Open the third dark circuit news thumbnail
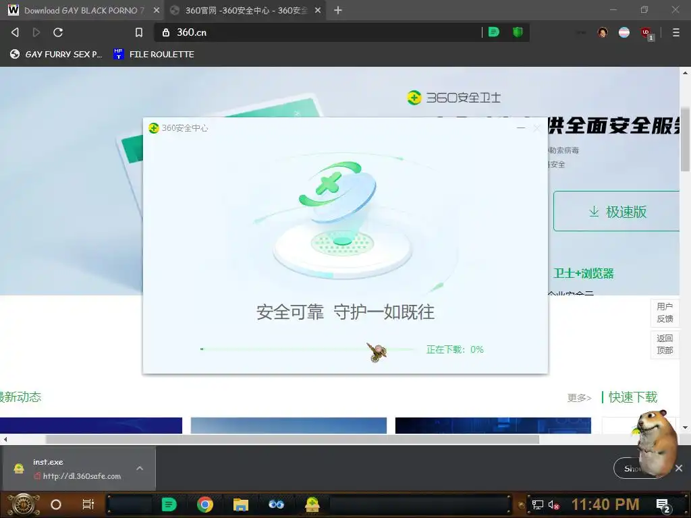The width and height of the screenshot is (691, 518). coord(493,426)
